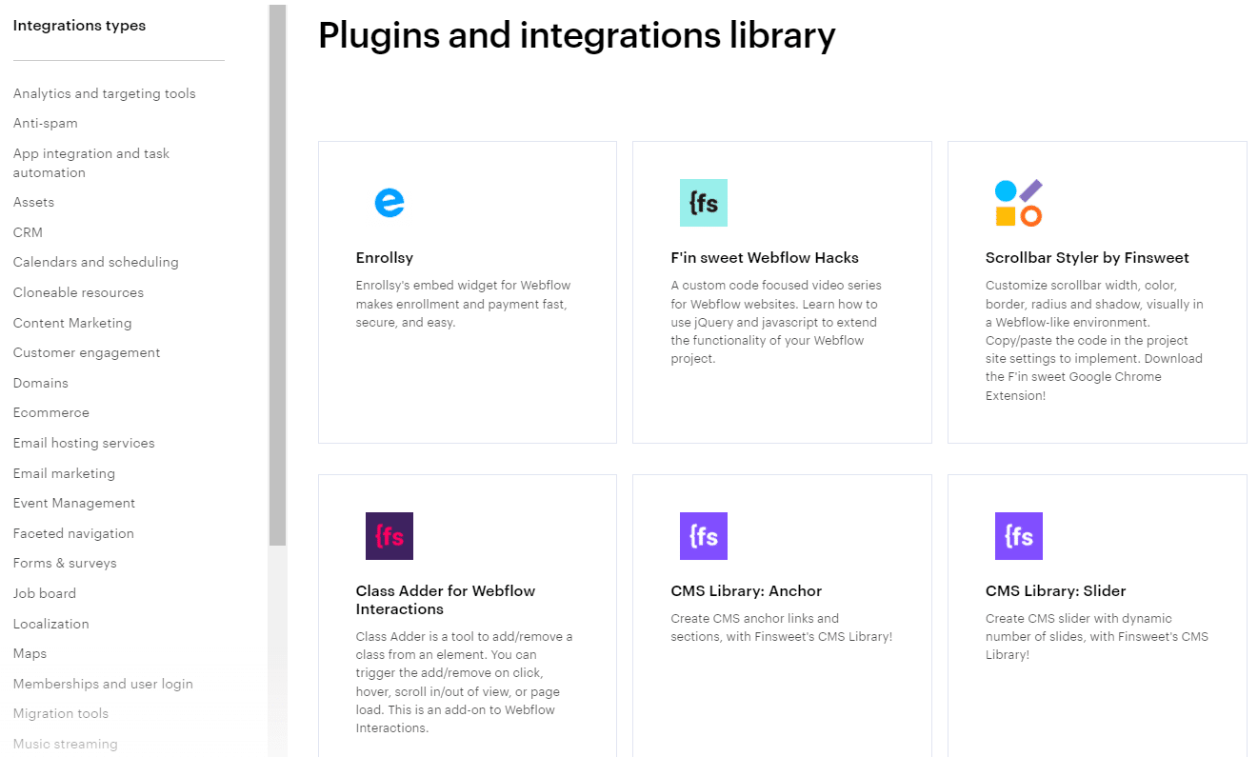Open CMS Library: Anchor title
This screenshot has width=1258, height=757.
tap(747, 591)
